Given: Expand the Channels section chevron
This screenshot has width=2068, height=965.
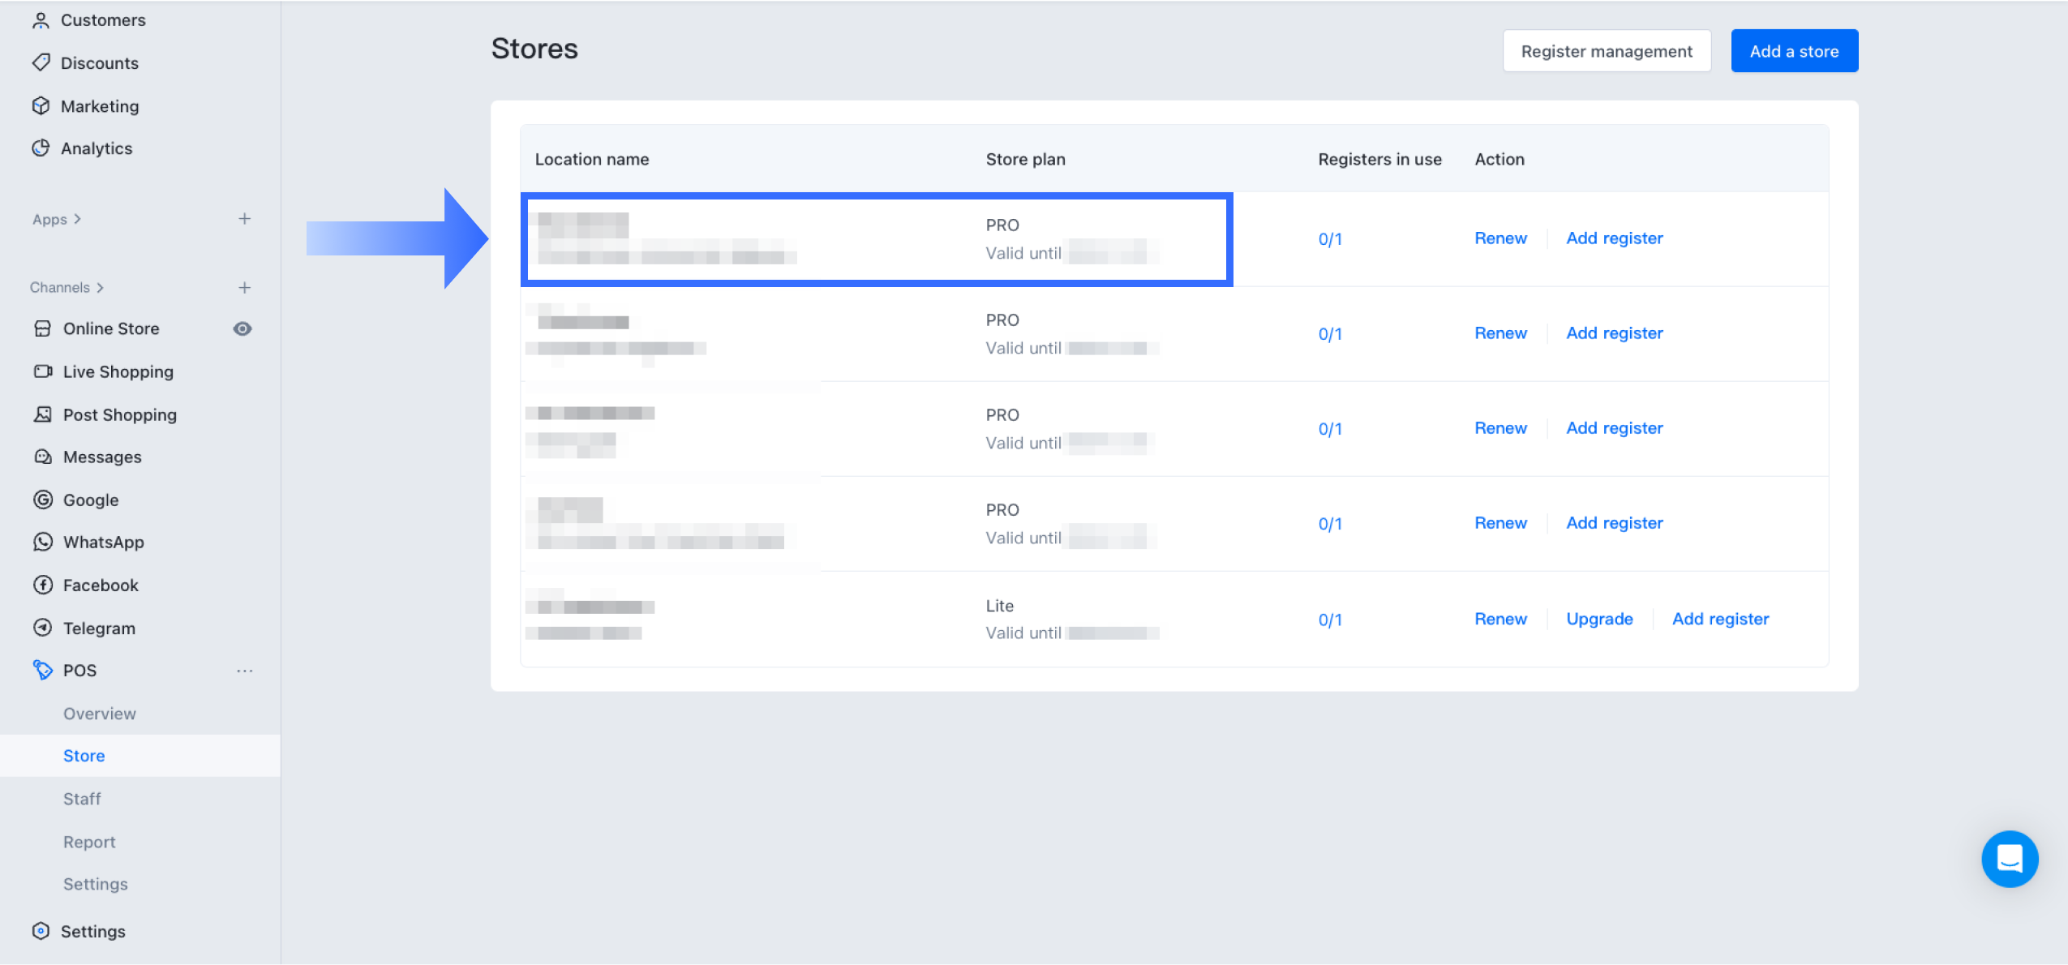Looking at the screenshot, I should click(x=101, y=288).
